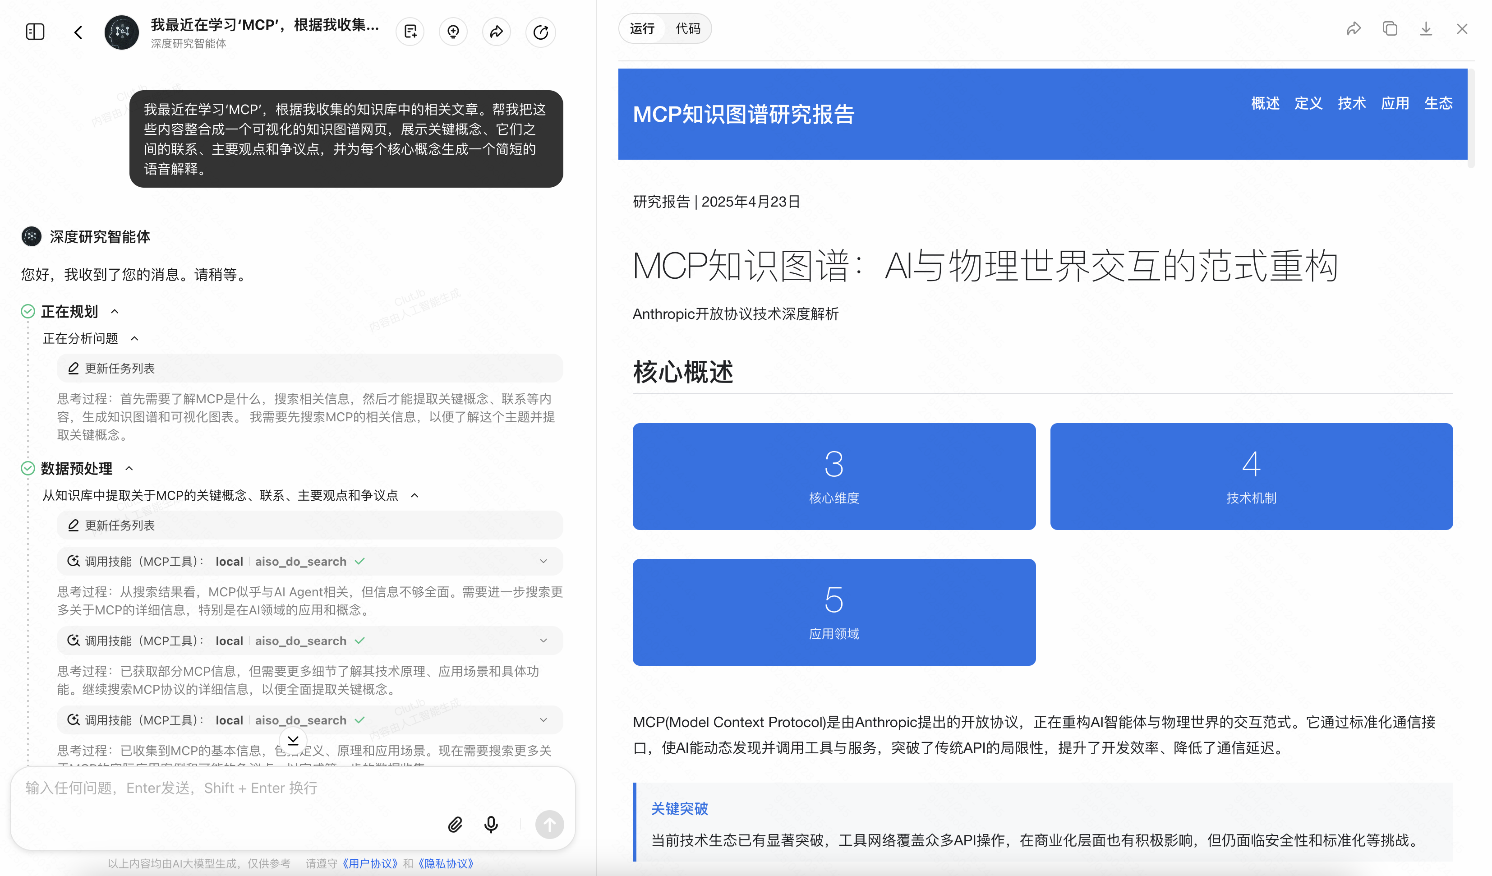Click the conversation title in header

265,25
